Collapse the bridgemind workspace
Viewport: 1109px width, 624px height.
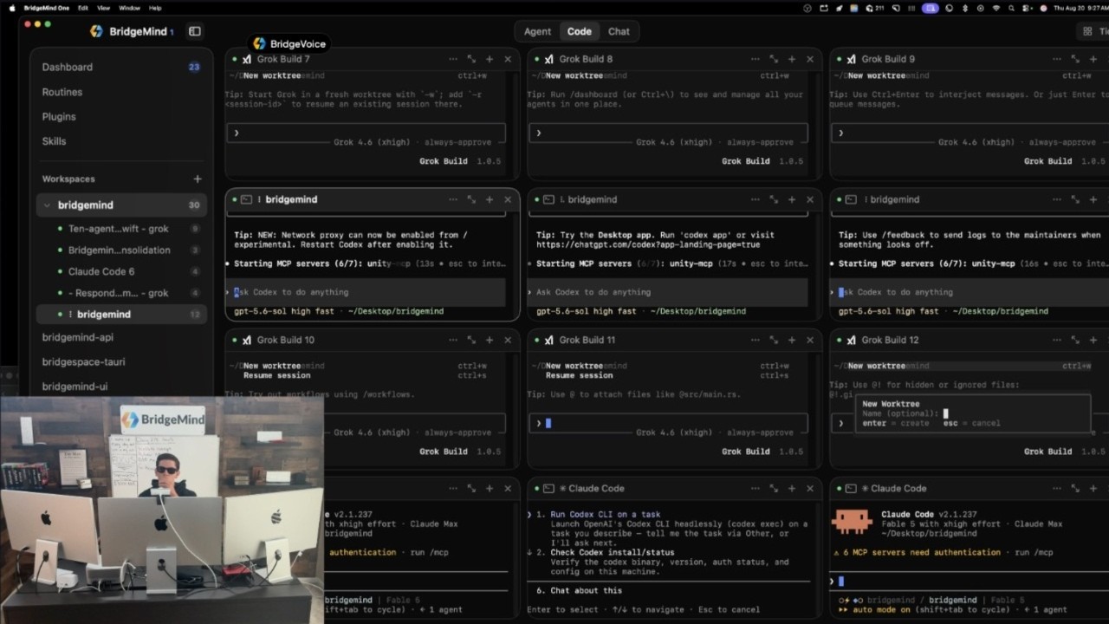pos(47,205)
